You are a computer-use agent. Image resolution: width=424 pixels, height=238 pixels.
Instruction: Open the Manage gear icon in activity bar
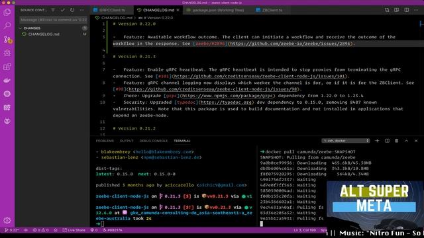pyautogui.click(x=7, y=220)
